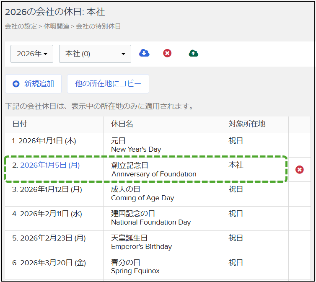Click the 休日名 column header
Viewport: 316px width, 282px height.
pos(122,124)
